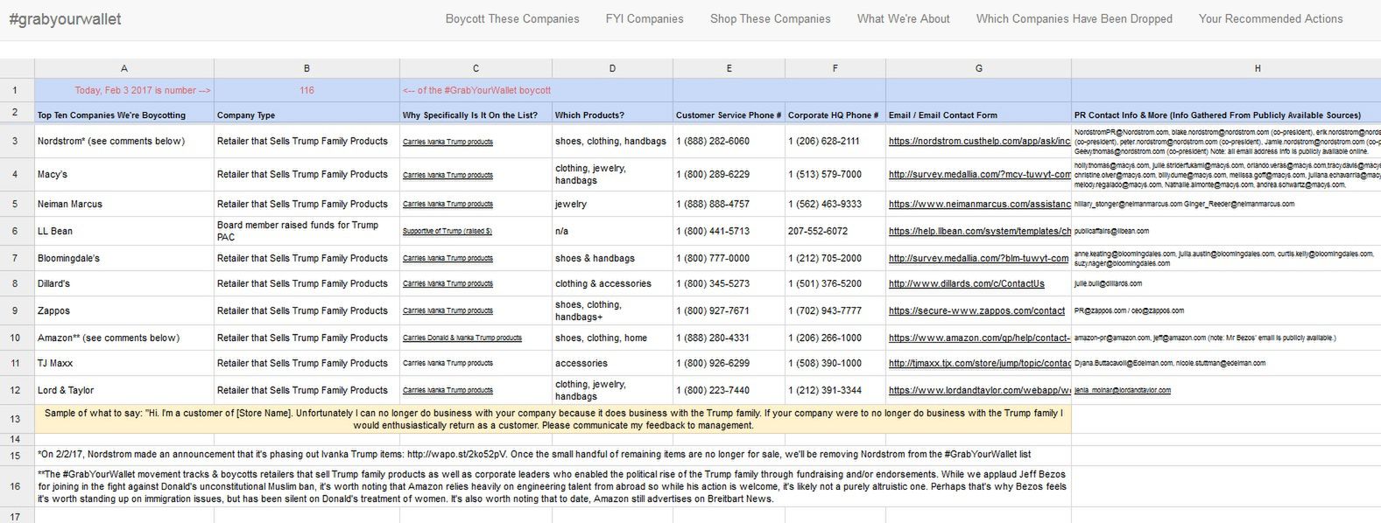Click 'Corporate HQ Phone #' header cell
1381x523 pixels.
[x=835, y=115]
